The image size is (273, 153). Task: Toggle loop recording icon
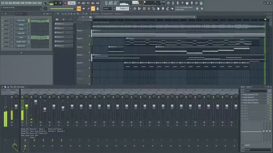tap(98, 3)
